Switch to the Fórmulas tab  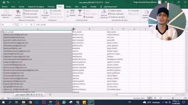pos(51,7)
